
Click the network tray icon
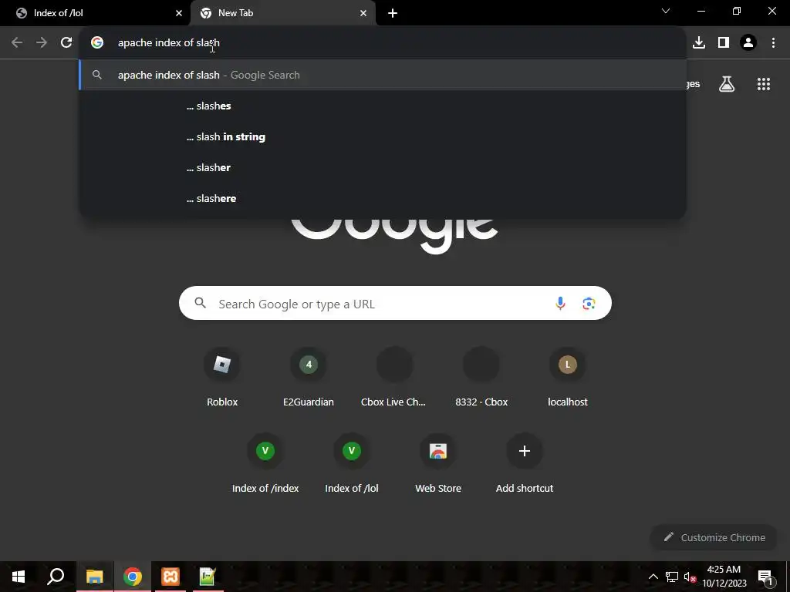pos(672,577)
